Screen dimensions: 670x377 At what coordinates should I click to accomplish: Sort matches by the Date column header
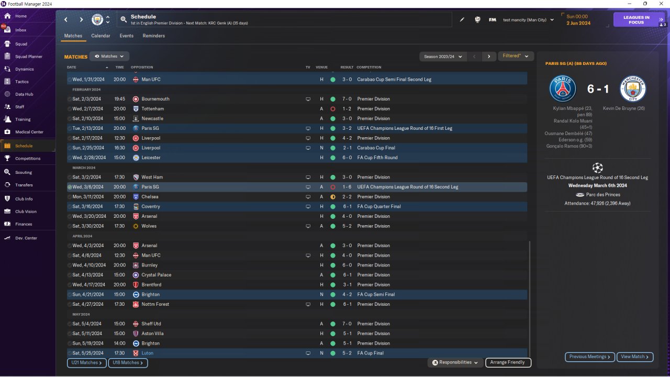pos(72,68)
